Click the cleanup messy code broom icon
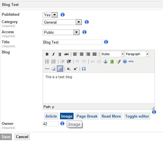Viewport: 163px width, 144px height. 118,62
